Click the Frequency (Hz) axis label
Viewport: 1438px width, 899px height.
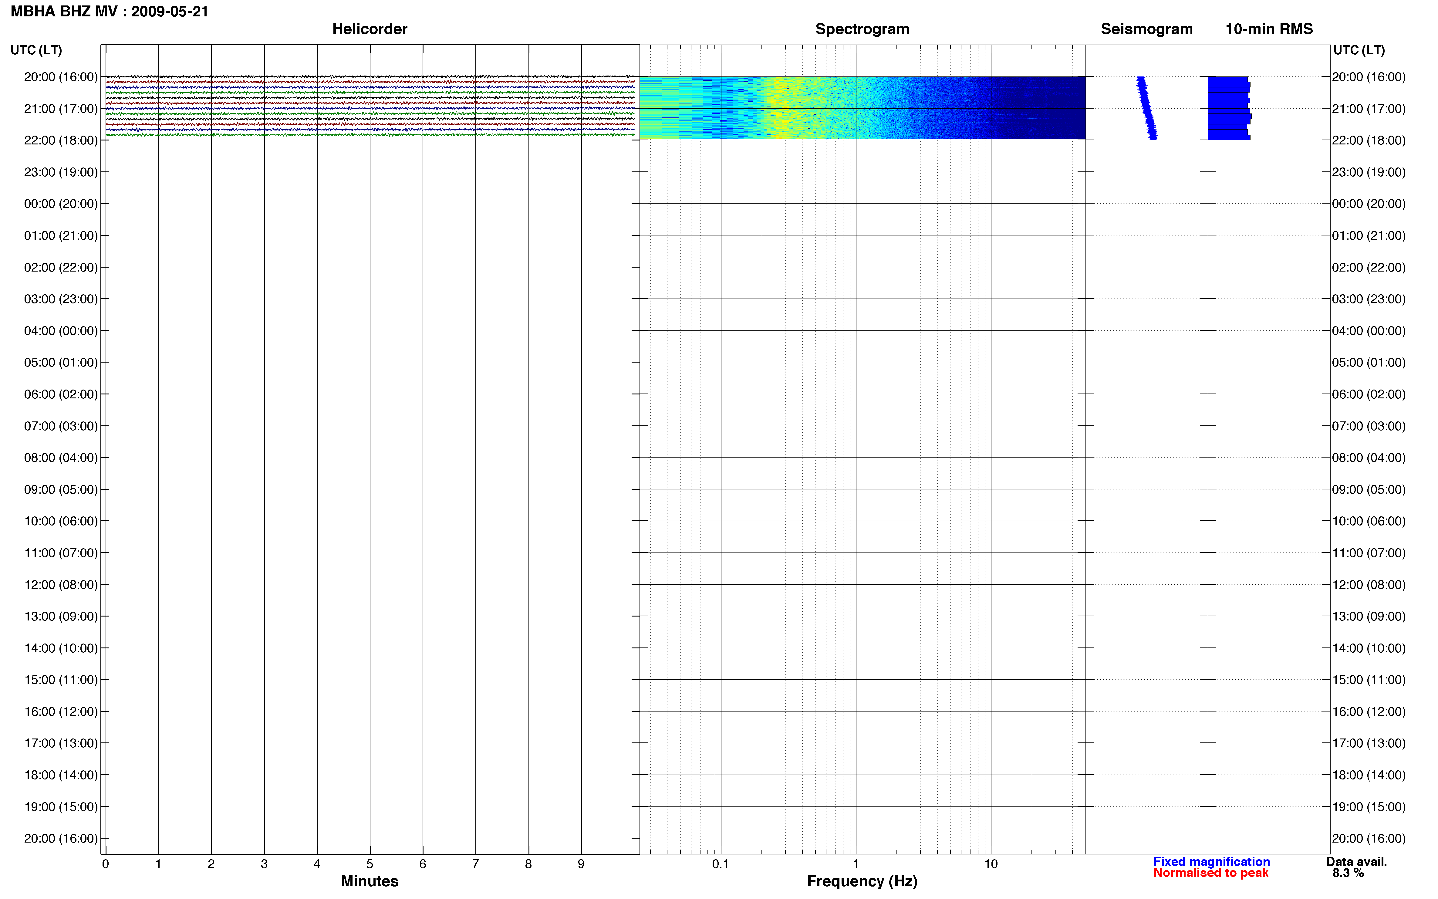pos(862,881)
